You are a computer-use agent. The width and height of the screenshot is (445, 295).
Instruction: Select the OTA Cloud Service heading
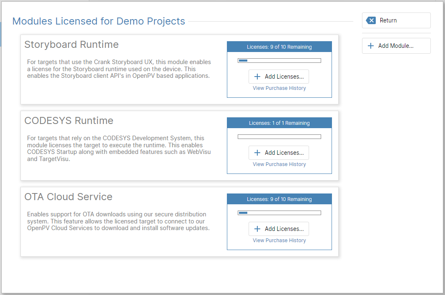point(68,197)
